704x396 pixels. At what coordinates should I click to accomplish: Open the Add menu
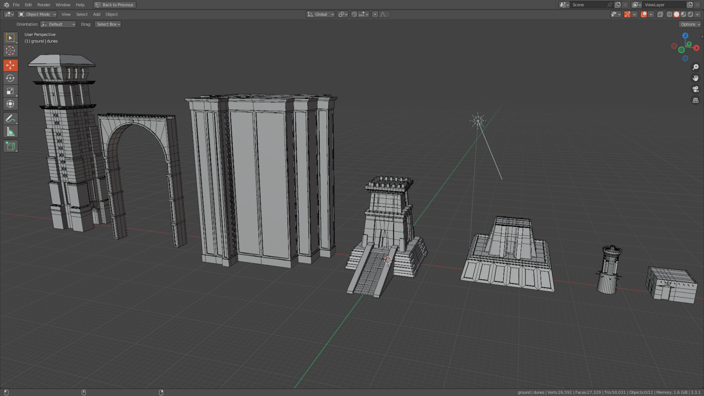(x=96, y=14)
